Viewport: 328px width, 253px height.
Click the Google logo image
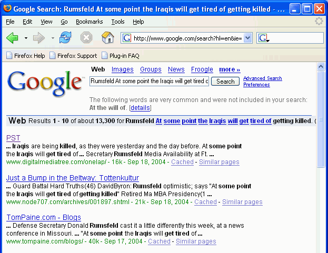tap(46, 82)
